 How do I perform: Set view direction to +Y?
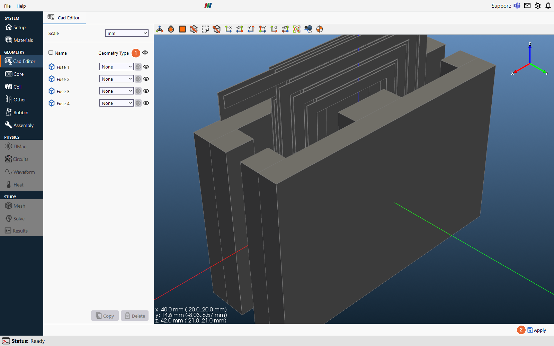(x=262, y=29)
